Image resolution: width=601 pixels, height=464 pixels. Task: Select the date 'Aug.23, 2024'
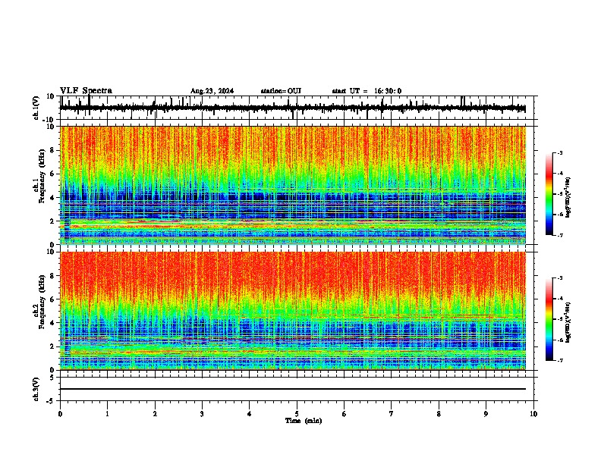pyautogui.click(x=212, y=91)
